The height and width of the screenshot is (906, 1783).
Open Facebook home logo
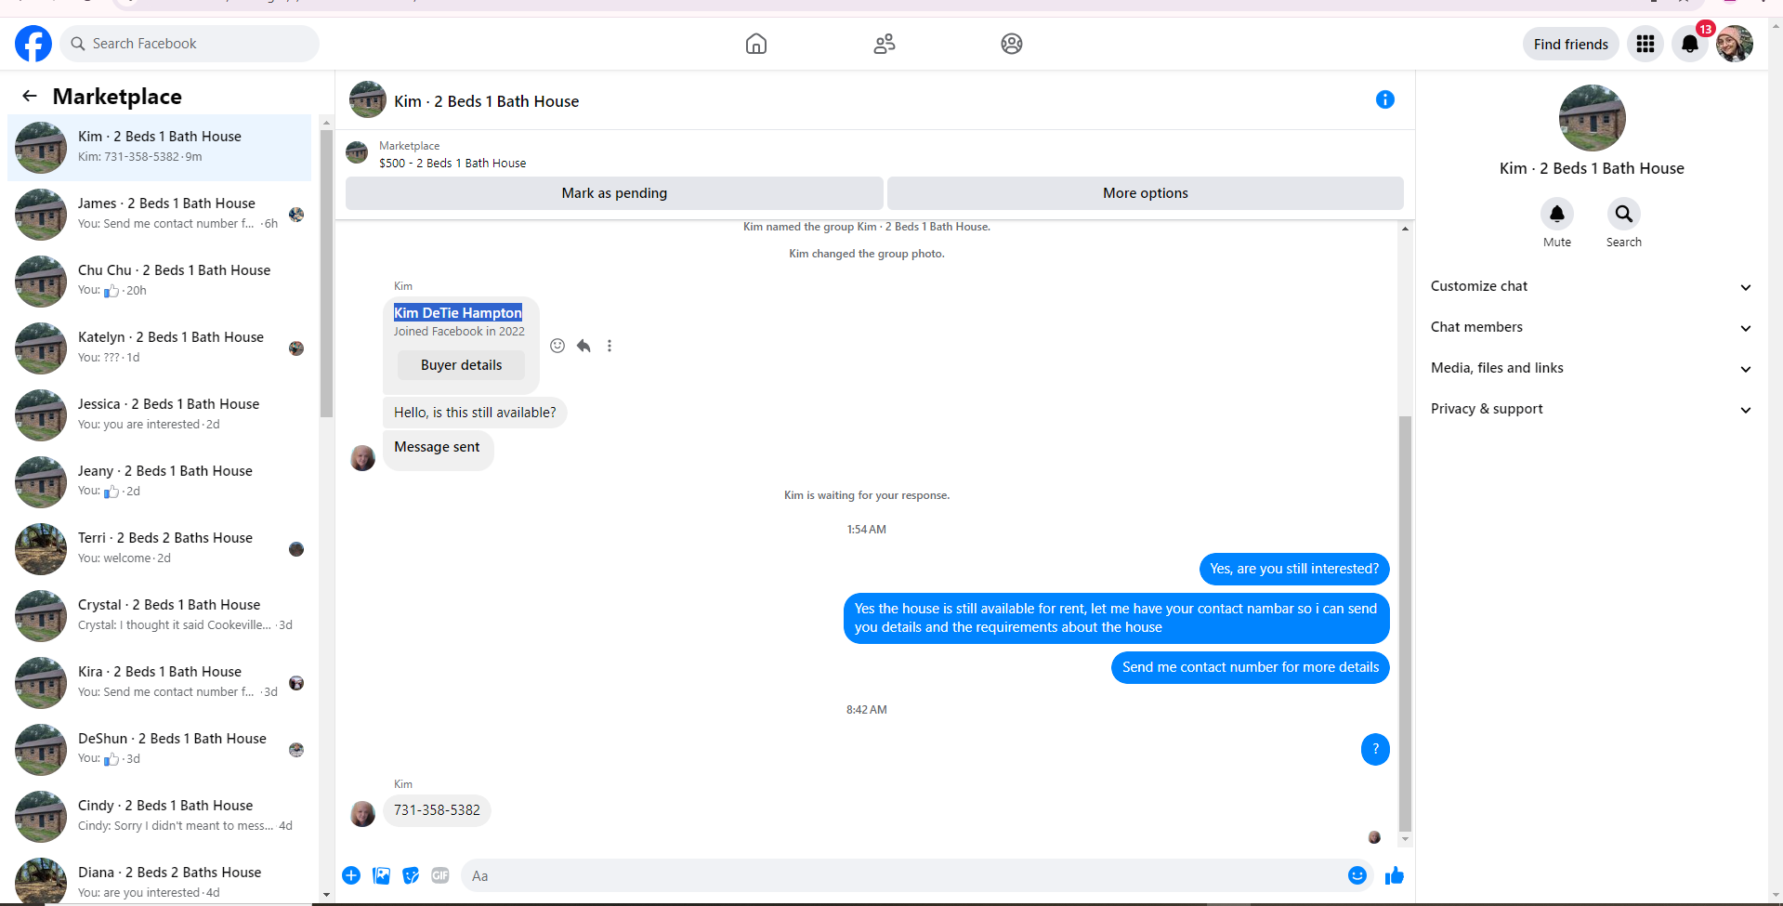33,44
